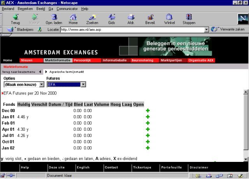Click the green plus for Jan 02
Viewport: 249px width, 179px height.
click(x=148, y=148)
